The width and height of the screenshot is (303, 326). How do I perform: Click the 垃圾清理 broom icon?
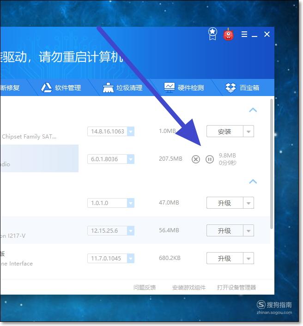point(108,88)
